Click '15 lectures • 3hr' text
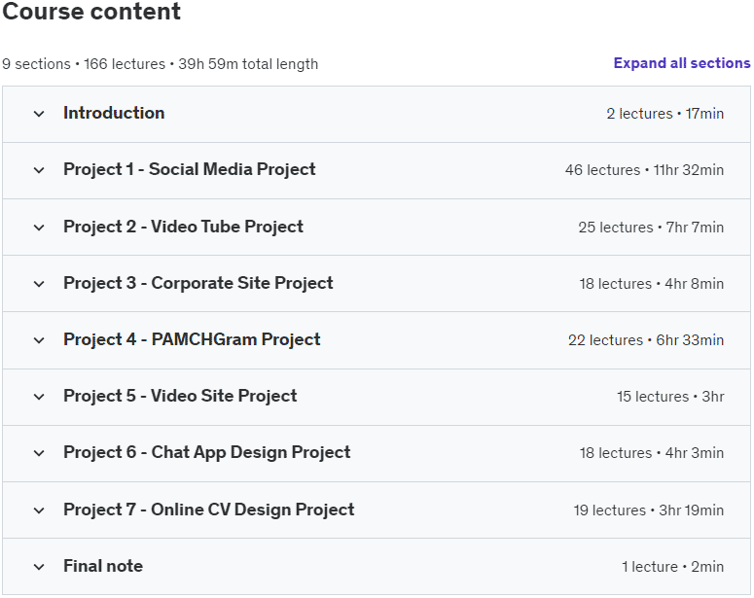This screenshot has width=754, height=598. [670, 397]
